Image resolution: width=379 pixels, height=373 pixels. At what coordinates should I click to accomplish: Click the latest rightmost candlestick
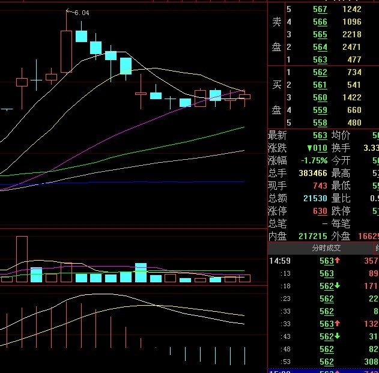pos(244,97)
